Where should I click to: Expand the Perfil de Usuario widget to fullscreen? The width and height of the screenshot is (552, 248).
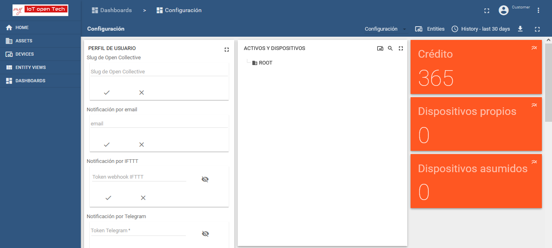click(x=227, y=49)
